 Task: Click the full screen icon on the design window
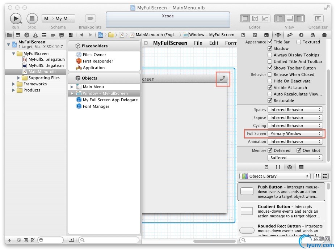click(x=223, y=79)
